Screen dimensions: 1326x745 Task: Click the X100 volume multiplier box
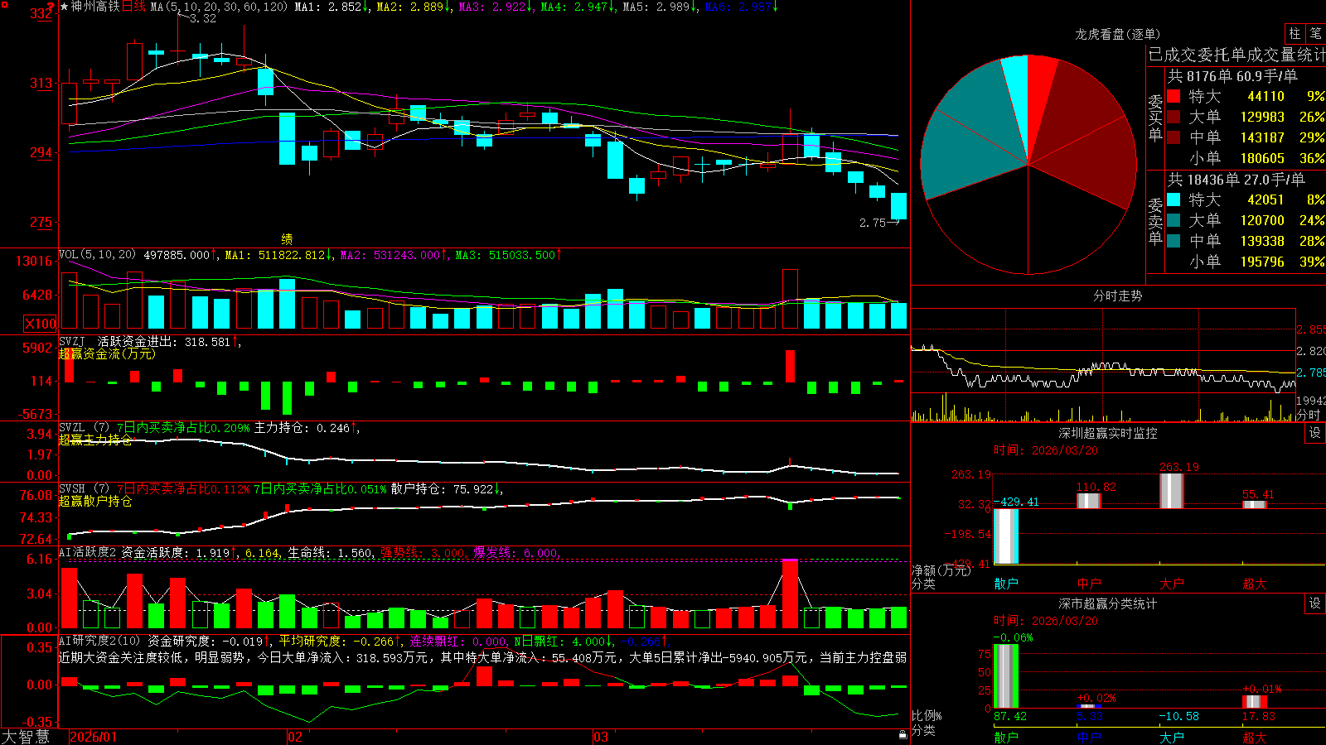(x=41, y=324)
